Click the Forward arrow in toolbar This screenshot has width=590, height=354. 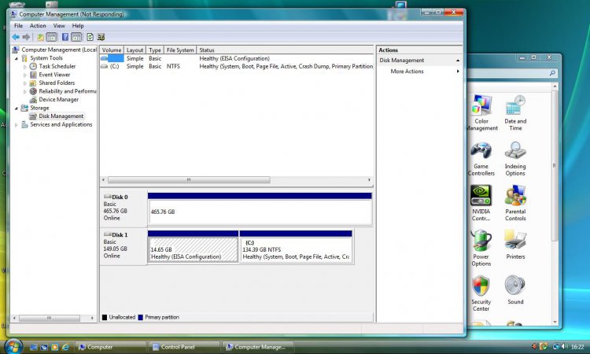(x=26, y=37)
